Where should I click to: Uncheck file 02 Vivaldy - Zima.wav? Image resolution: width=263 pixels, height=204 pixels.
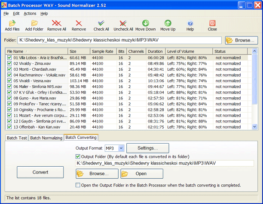9,63
